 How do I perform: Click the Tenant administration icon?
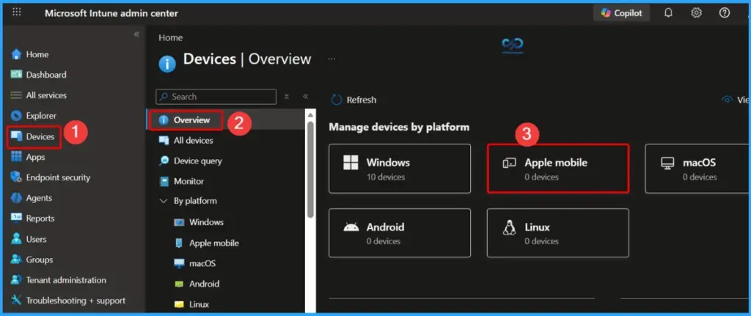click(16, 279)
